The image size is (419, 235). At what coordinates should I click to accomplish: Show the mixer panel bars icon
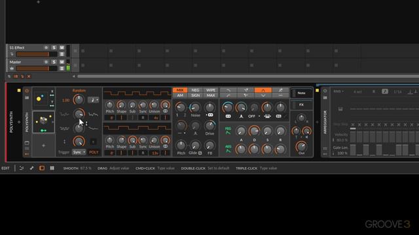tap(52, 168)
